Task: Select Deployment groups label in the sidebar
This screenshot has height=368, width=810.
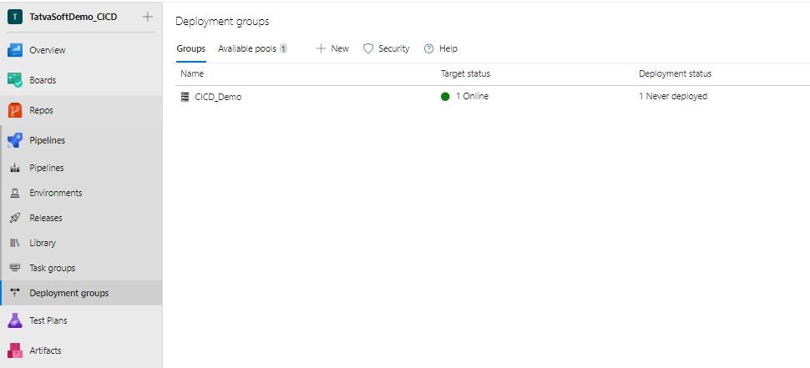Action: click(69, 293)
